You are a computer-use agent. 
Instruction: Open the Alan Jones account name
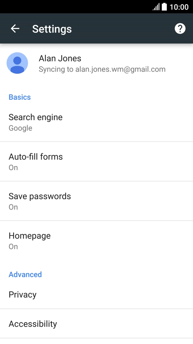point(60,58)
